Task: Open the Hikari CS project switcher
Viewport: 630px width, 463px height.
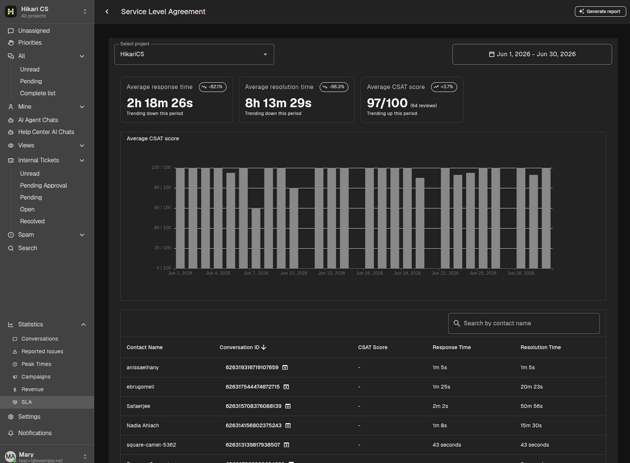Action: coord(47,12)
